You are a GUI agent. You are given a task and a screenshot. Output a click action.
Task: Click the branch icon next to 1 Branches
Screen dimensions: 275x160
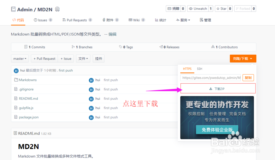[x=73, y=47]
